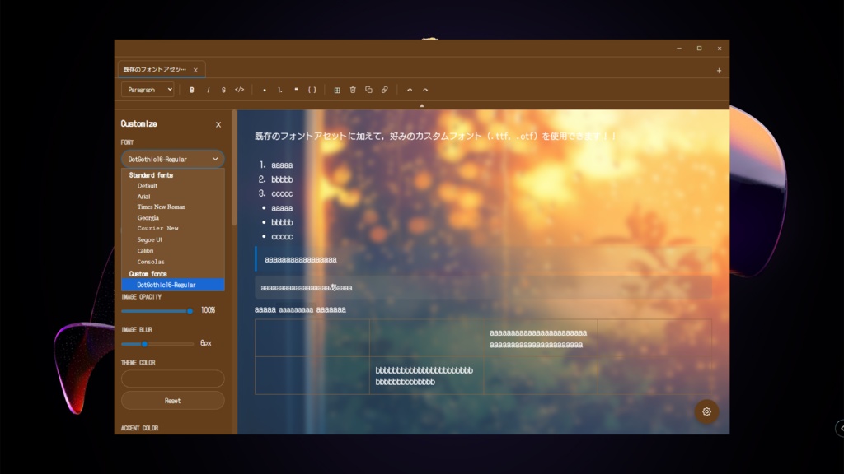Add a new tab with plus icon
The height and width of the screenshot is (474, 844).
(719, 71)
